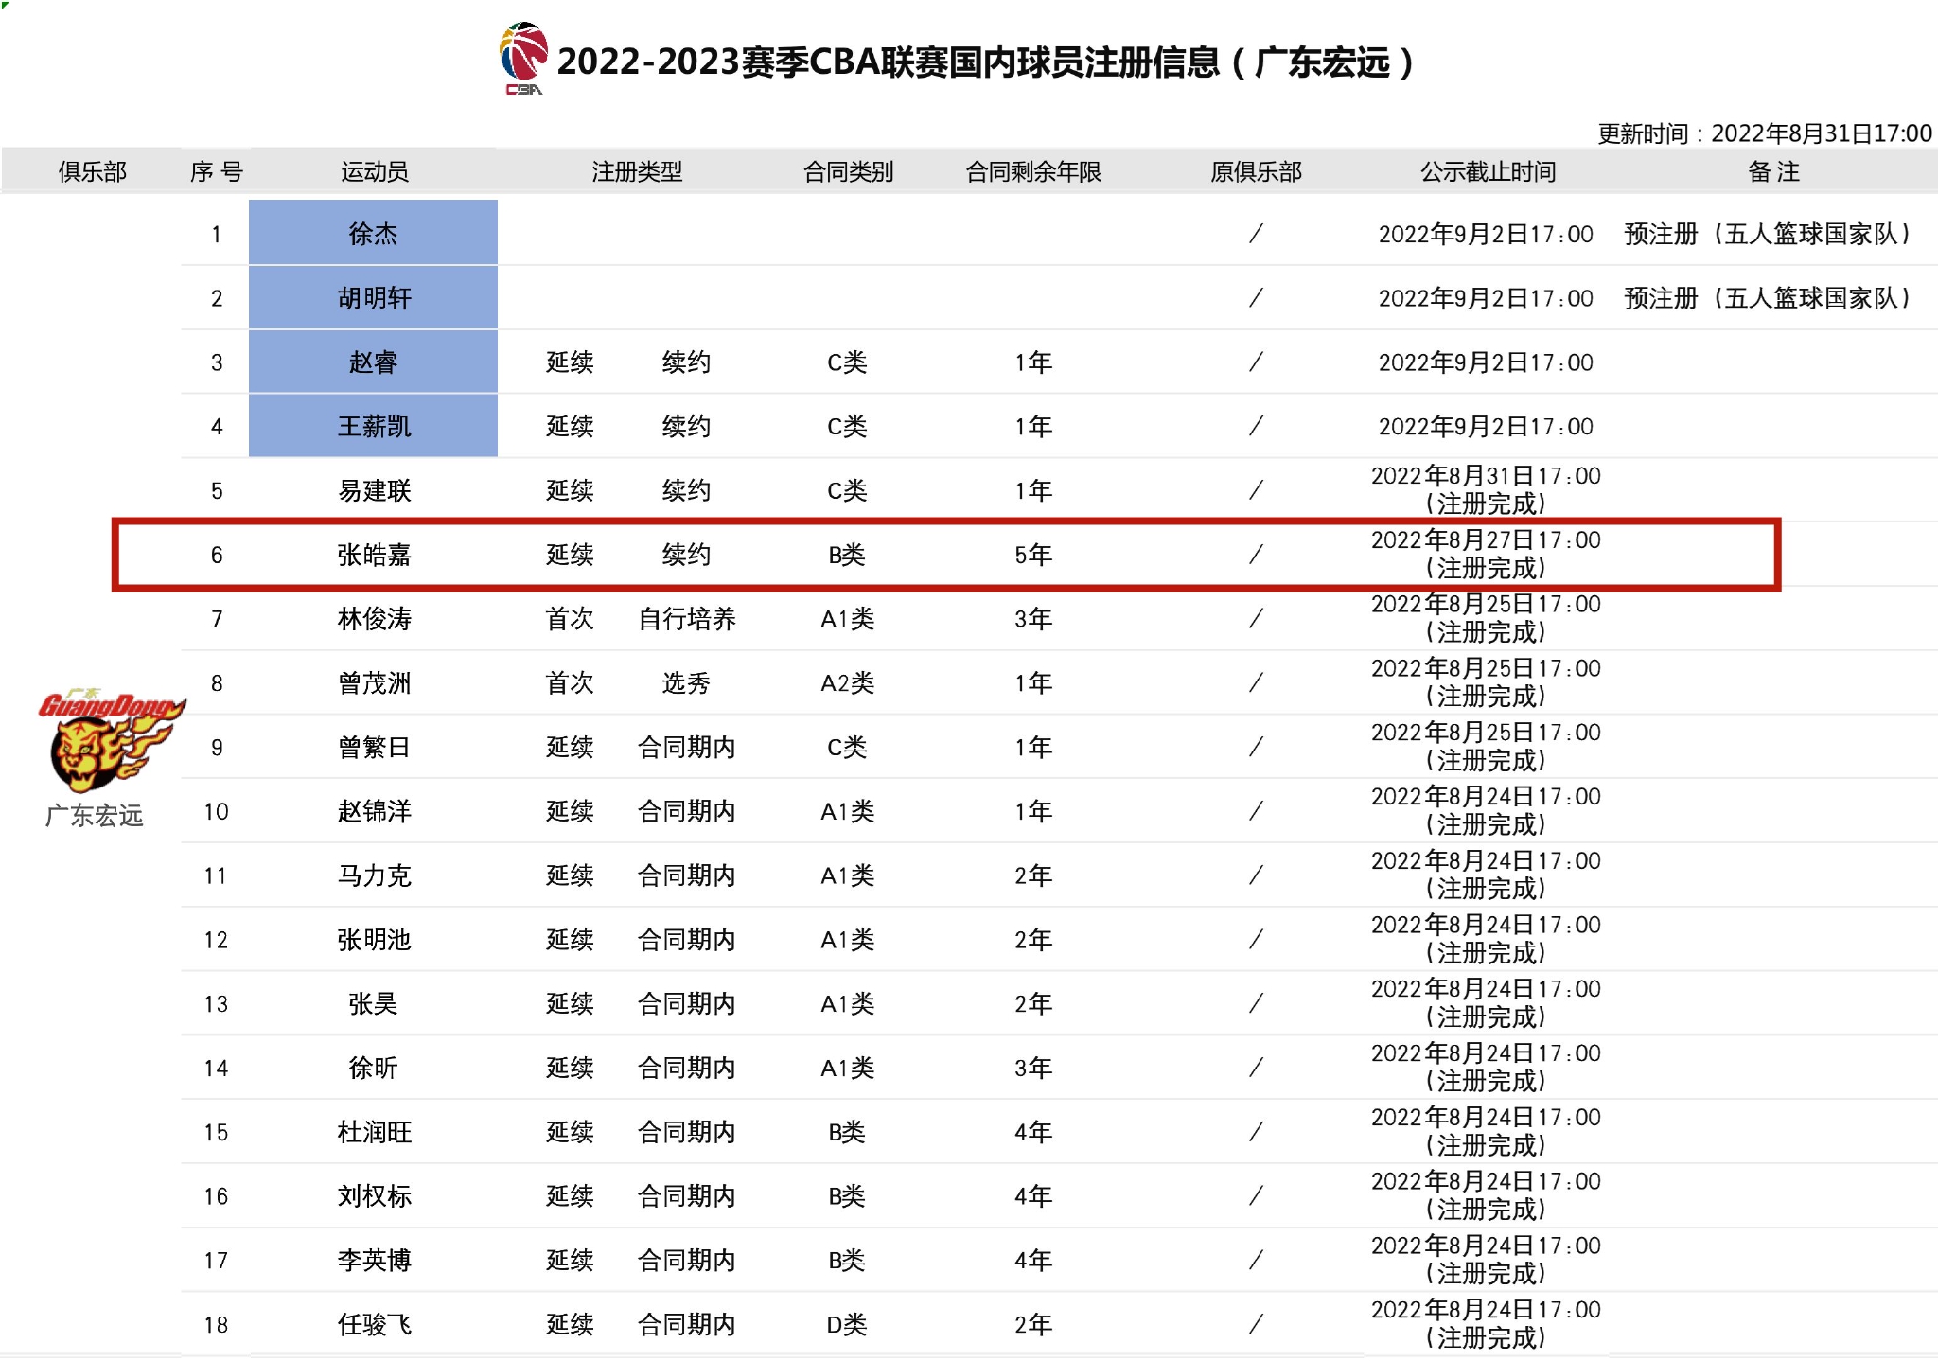The height and width of the screenshot is (1361, 1938).
Task: Click the 更新时间 timestamp text
Action: point(1765,133)
